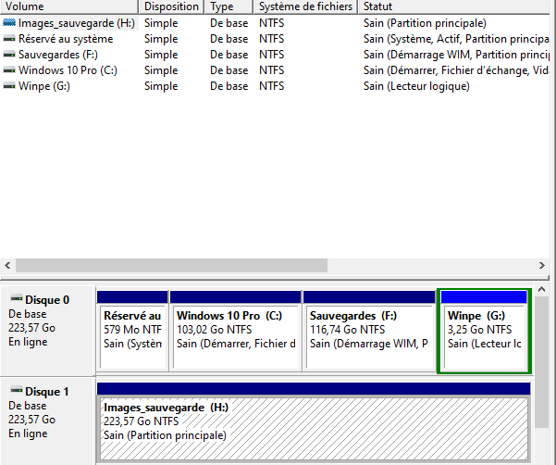Click up arrow of disk view scrollbar
This screenshot has height=465, width=556.
click(541, 290)
